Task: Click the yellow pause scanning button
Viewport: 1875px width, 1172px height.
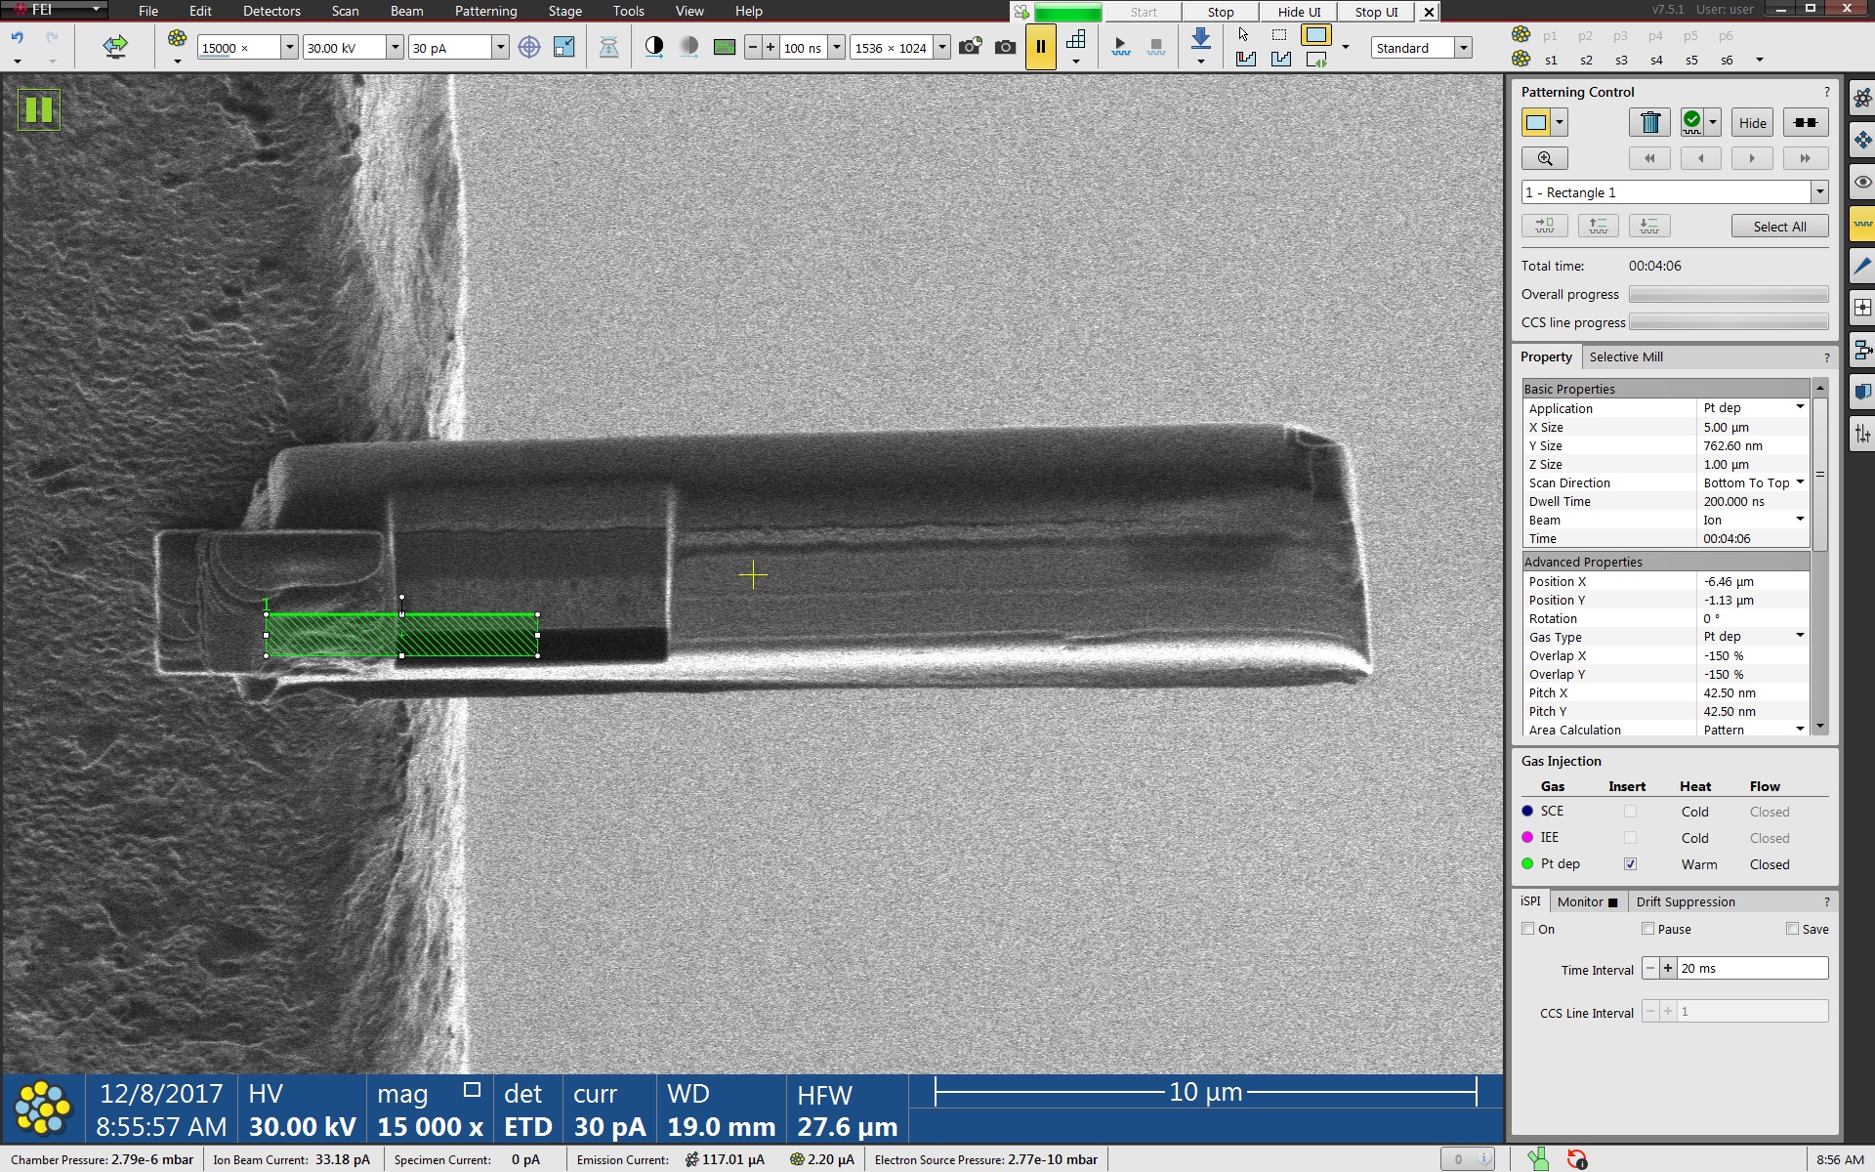Action: pyautogui.click(x=1040, y=47)
